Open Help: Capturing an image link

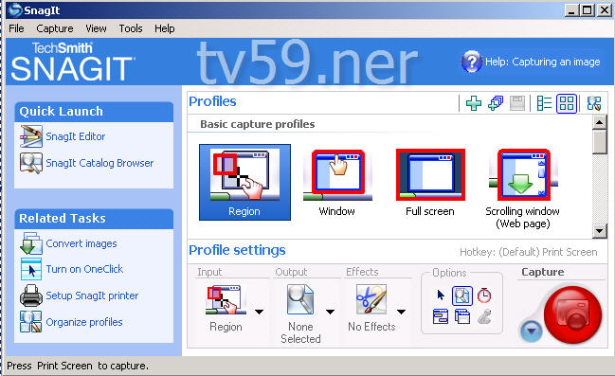click(x=543, y=62)
